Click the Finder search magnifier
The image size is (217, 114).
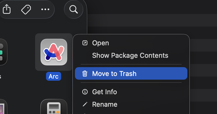[x=73, y=9]
